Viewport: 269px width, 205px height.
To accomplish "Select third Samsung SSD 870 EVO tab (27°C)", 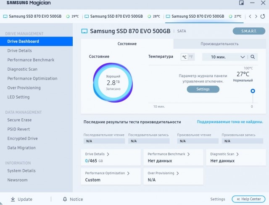I will coord(204,16).
